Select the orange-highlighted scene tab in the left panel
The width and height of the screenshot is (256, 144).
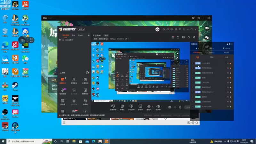coord(66,36)
